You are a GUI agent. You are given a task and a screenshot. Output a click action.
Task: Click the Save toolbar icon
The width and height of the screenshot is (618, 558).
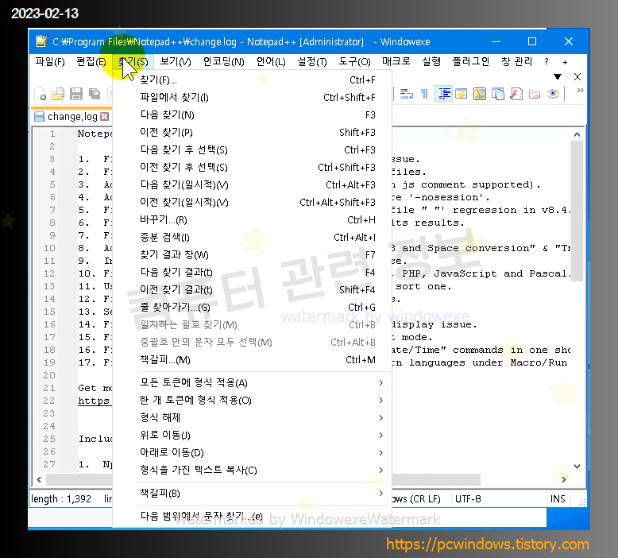[76, 94]
